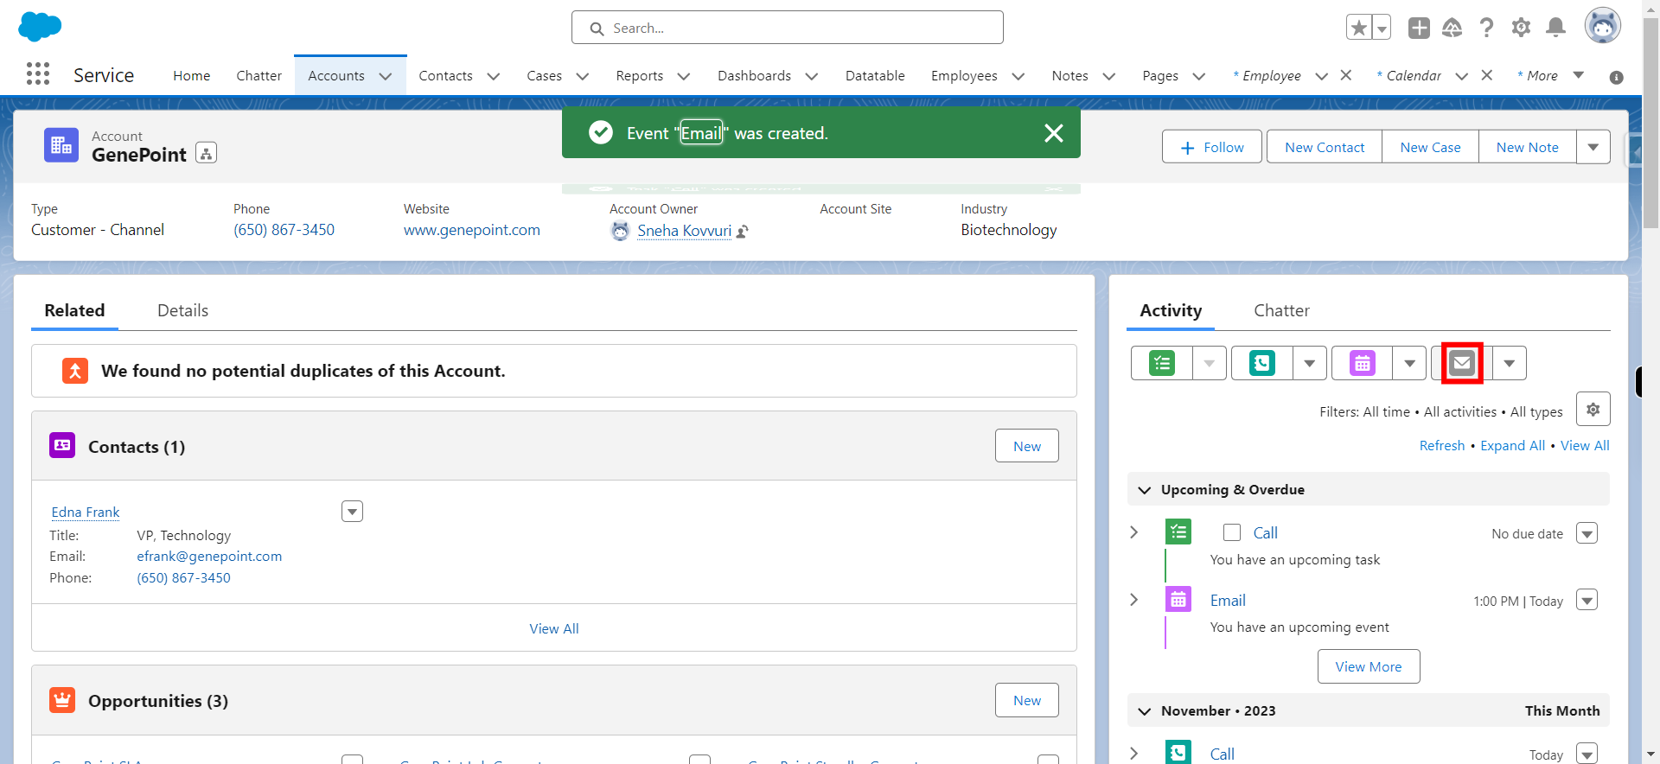Viewport: 1660px width, 764px height.
Task: Click the Opportunities crown icon
Action: 62,700
